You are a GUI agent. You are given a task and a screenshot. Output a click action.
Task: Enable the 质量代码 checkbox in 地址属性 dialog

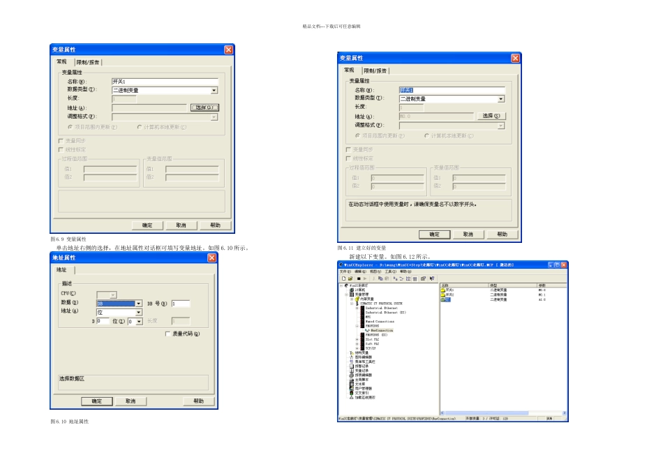pyautogui.click(x=168, y=334)
